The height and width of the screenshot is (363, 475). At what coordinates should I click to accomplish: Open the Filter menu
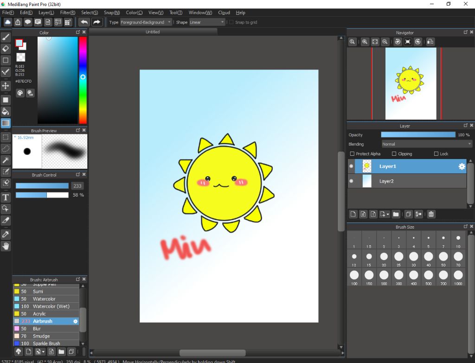[68, 13]
